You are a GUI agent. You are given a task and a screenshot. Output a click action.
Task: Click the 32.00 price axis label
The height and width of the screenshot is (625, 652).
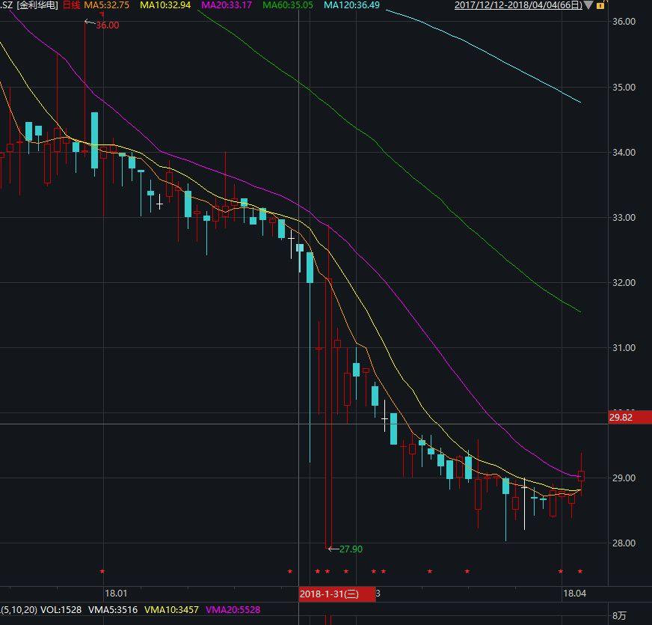624,283
